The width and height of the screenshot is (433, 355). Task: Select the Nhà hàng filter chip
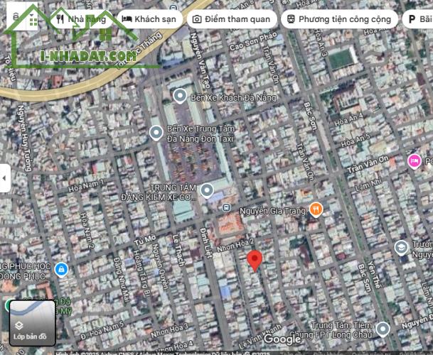point(81,19)
